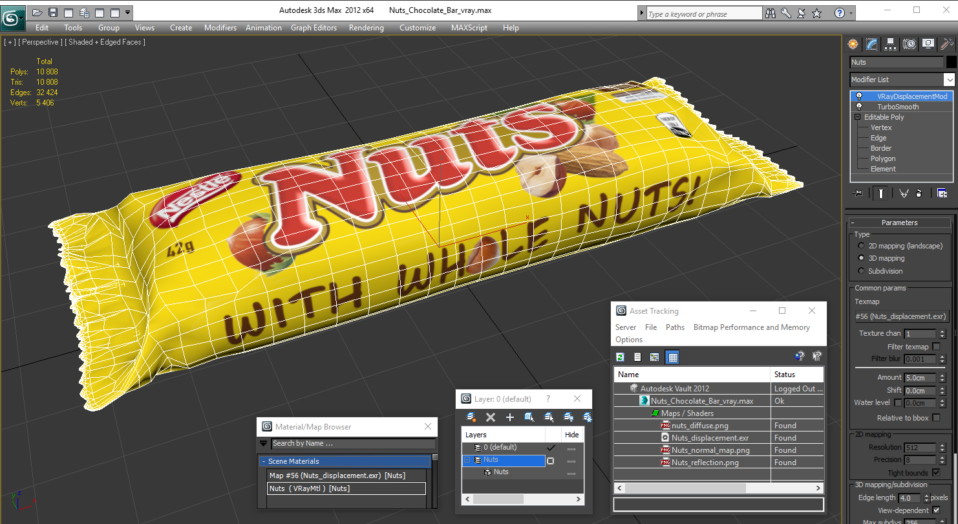Open the Edit menu
Screen dimensions: 958x524
42,28
